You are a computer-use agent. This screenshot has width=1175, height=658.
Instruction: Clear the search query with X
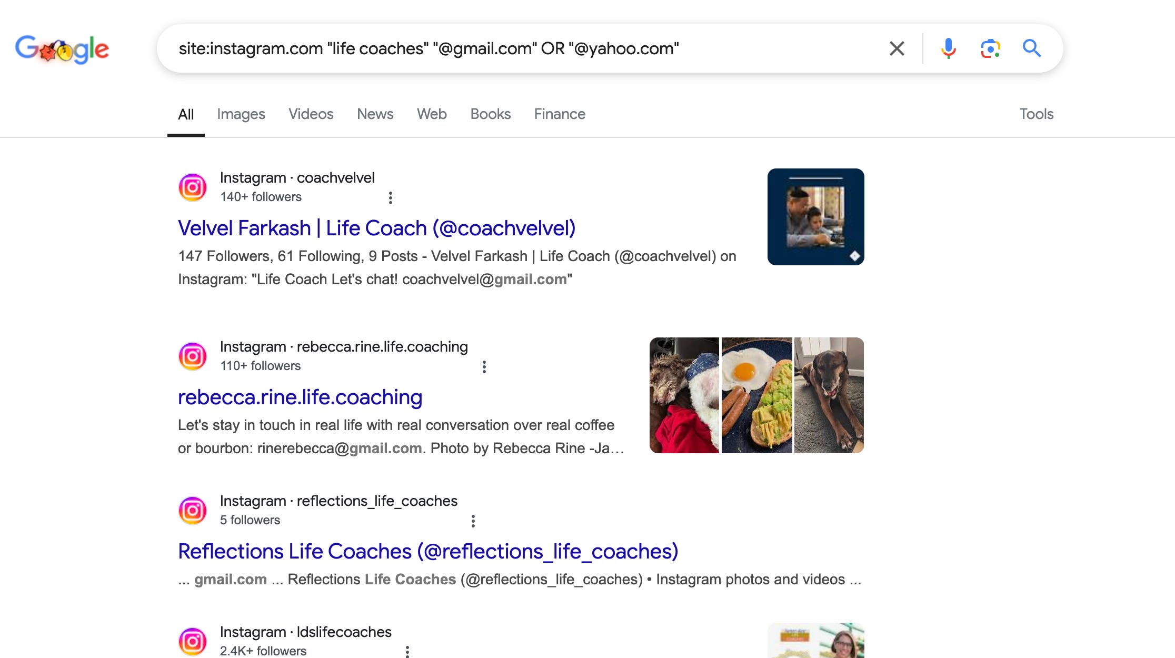tap(897, 48)
